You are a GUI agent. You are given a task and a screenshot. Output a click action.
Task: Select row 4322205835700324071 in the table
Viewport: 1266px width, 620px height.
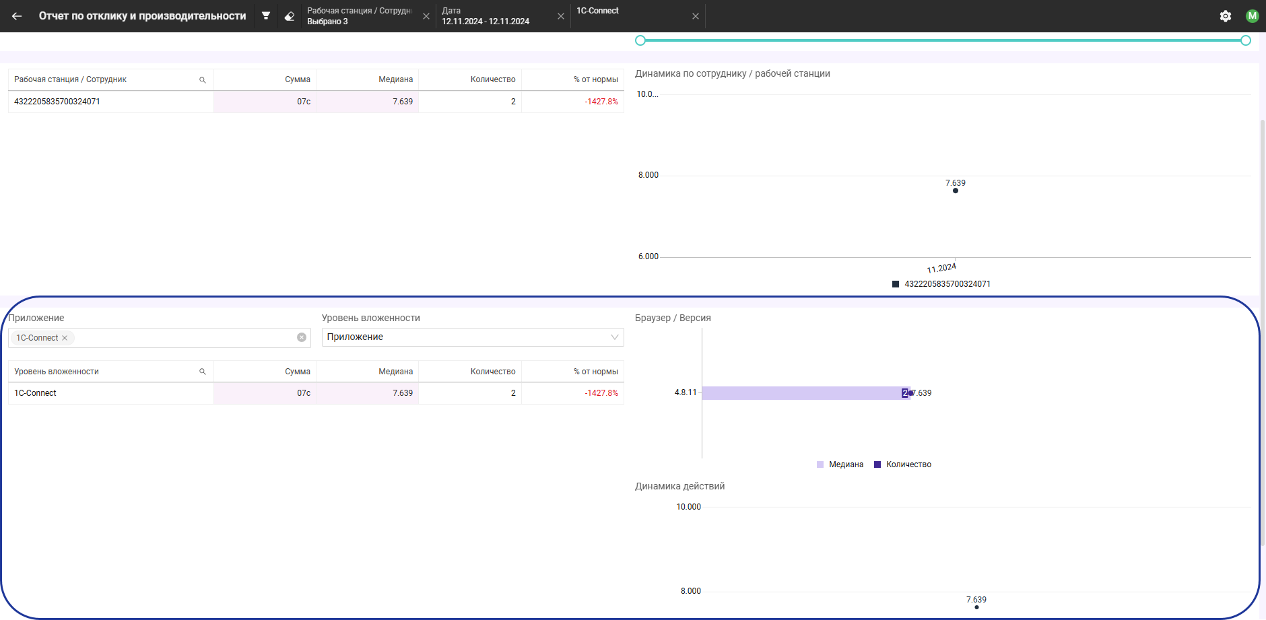[316, 102]
